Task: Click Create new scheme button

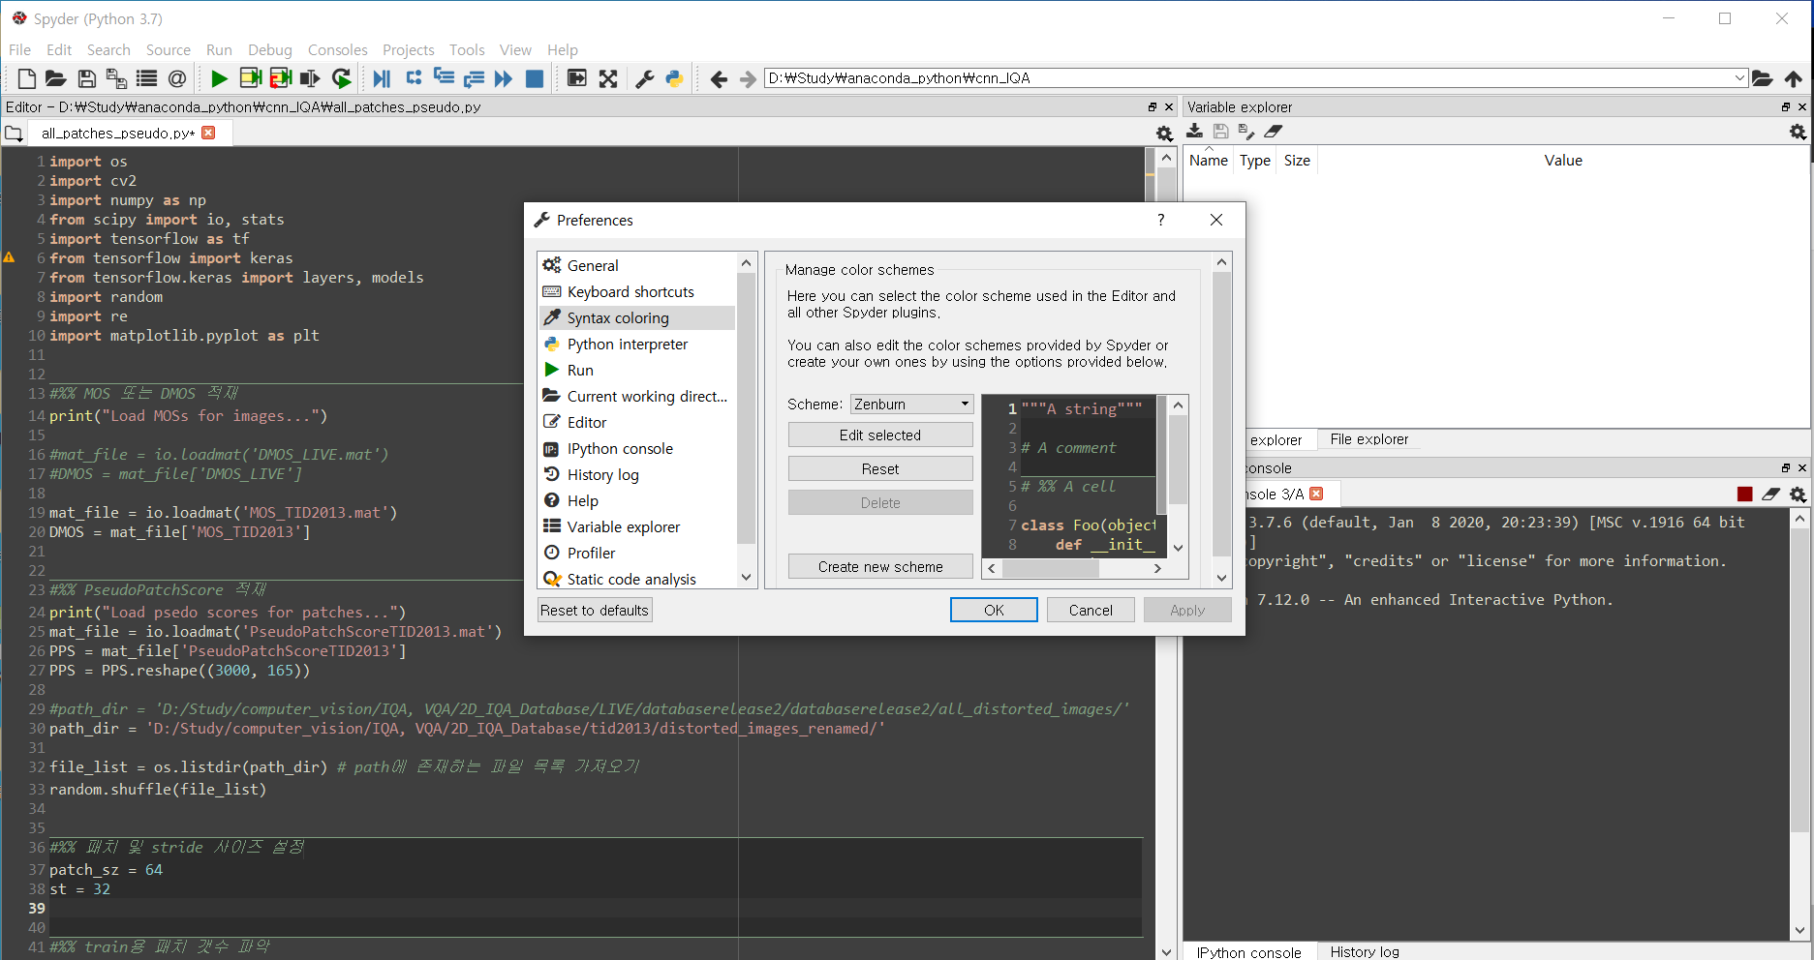Action: 880,567
